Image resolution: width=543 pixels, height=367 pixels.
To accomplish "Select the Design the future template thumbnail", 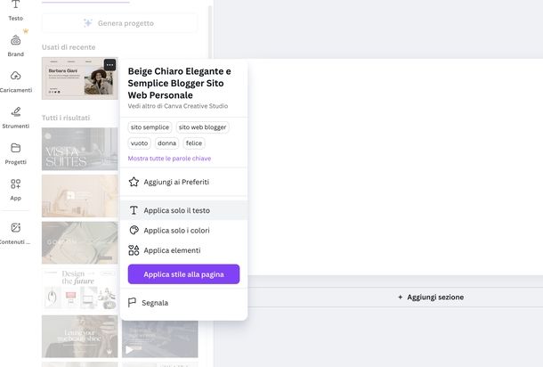I will [79, 289].
